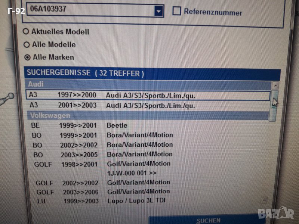The width and height of the screenshot is (299, 224).
Task: Click the scroll up arrow in results list
Action: pos(275,85)
